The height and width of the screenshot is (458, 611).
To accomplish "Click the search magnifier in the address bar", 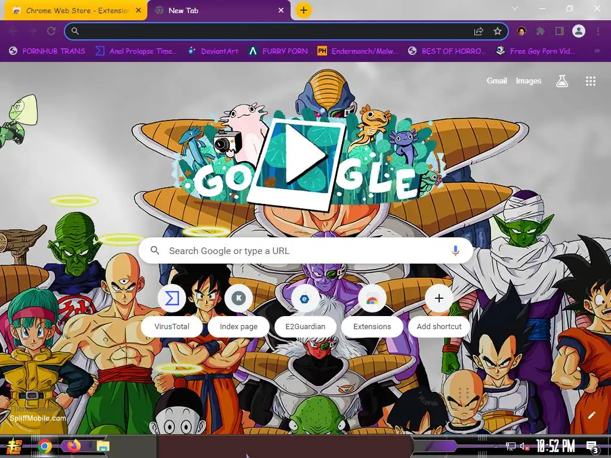I will point(75,31).
